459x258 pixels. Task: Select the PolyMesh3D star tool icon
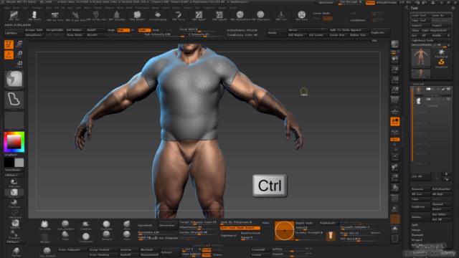442,53
